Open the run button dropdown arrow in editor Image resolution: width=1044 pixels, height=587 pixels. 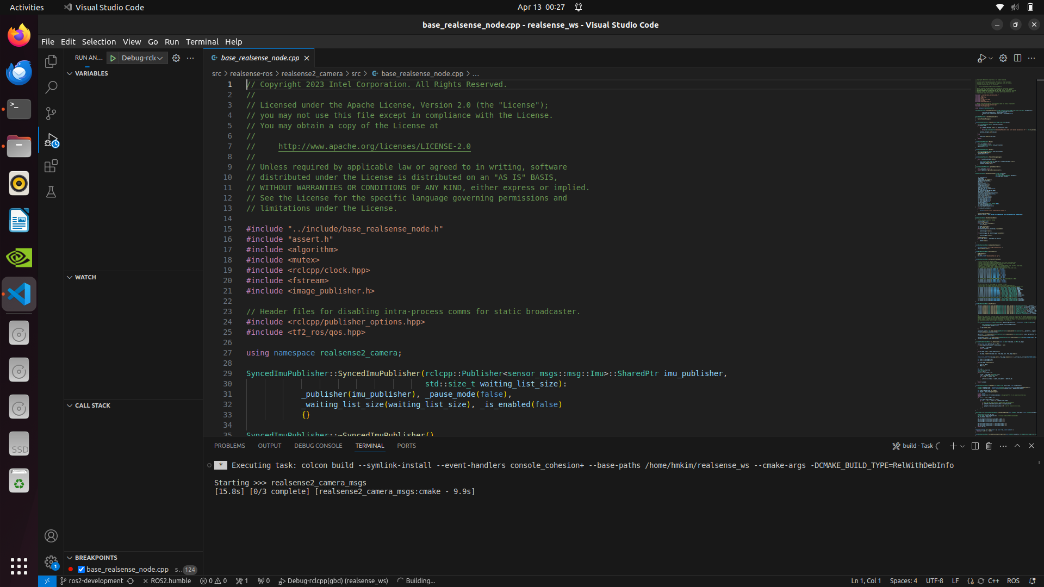tap(991, 58)
